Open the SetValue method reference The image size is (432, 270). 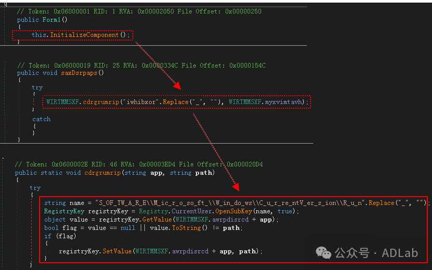117,251
